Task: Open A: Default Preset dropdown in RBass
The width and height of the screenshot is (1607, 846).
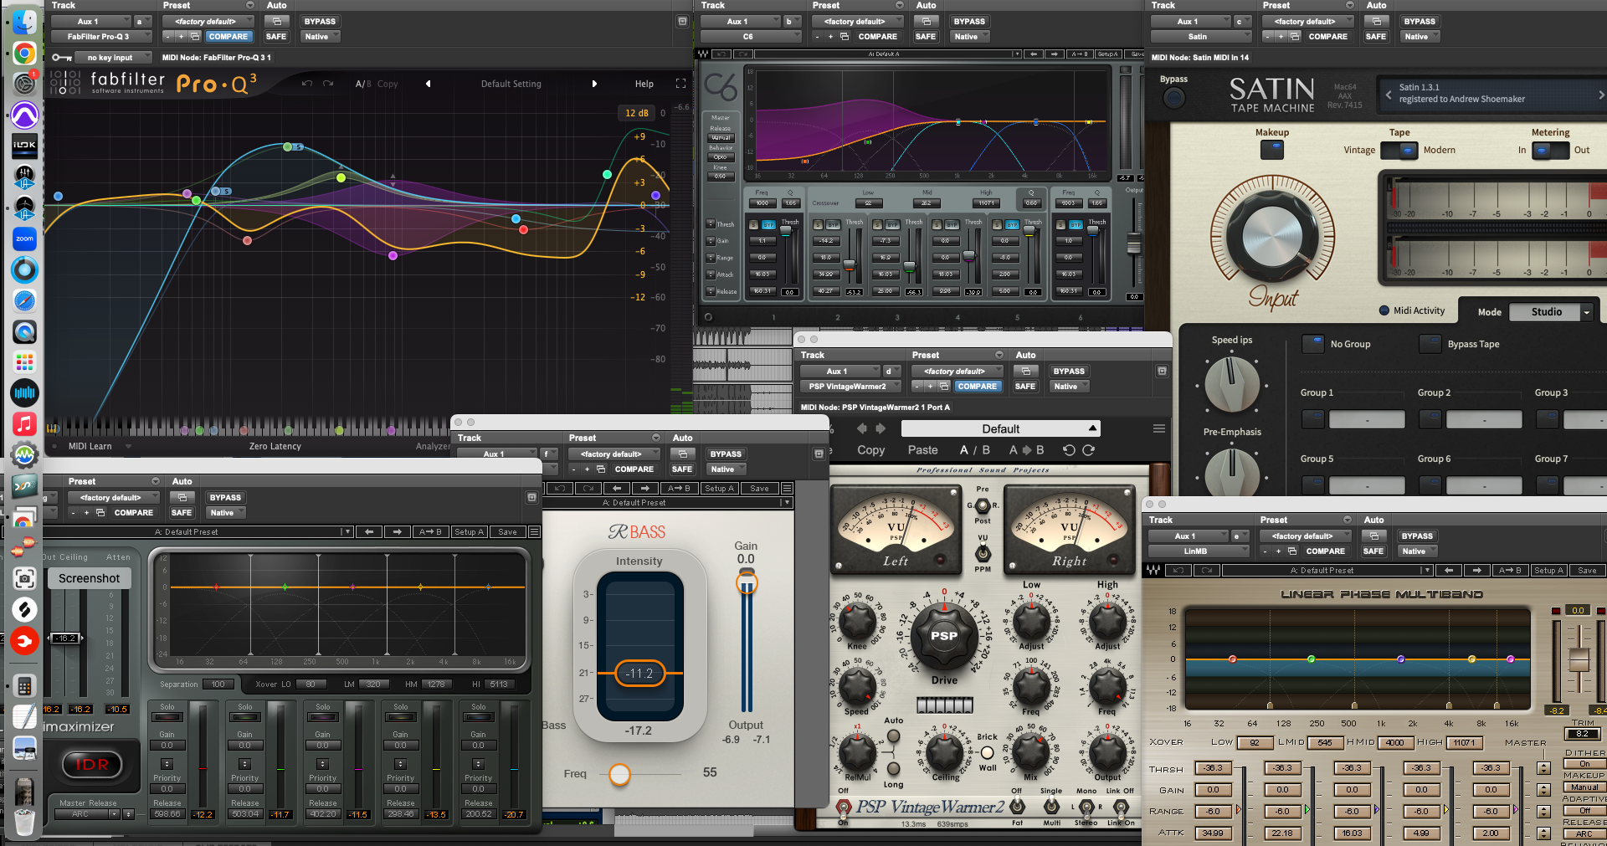Action: (670, 503)
